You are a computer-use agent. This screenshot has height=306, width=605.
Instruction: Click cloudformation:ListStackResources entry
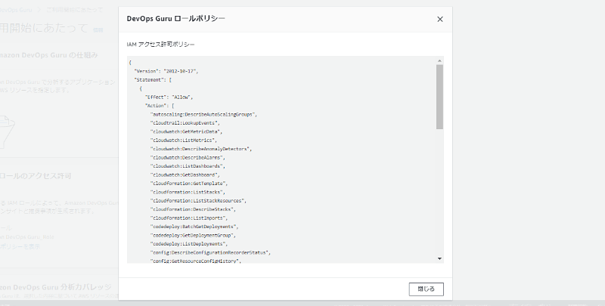198,201
